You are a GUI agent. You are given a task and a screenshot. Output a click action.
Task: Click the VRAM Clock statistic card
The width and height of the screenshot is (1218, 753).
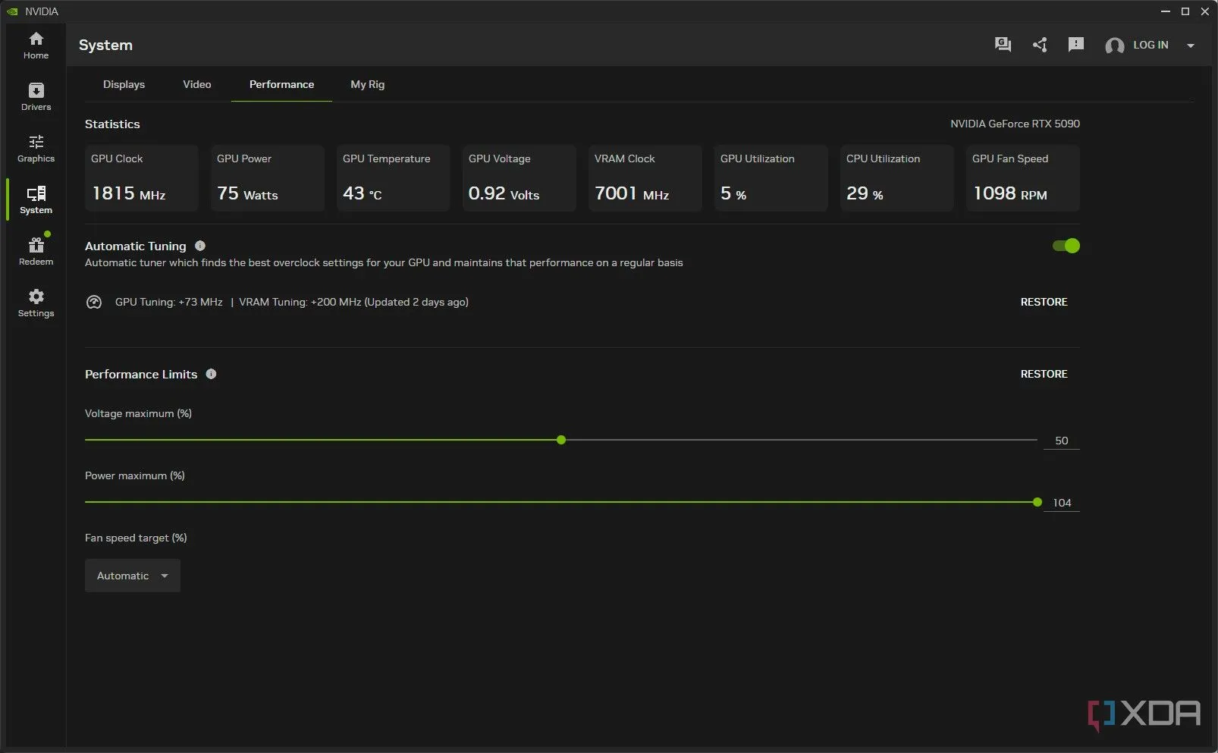(x=645, y=178)
